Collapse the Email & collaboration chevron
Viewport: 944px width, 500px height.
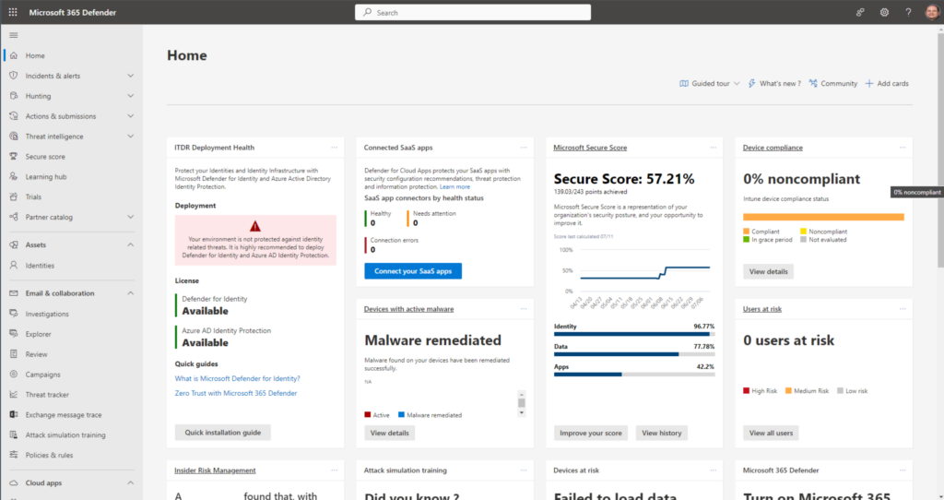pyautogui.click(x=131, y=292)
